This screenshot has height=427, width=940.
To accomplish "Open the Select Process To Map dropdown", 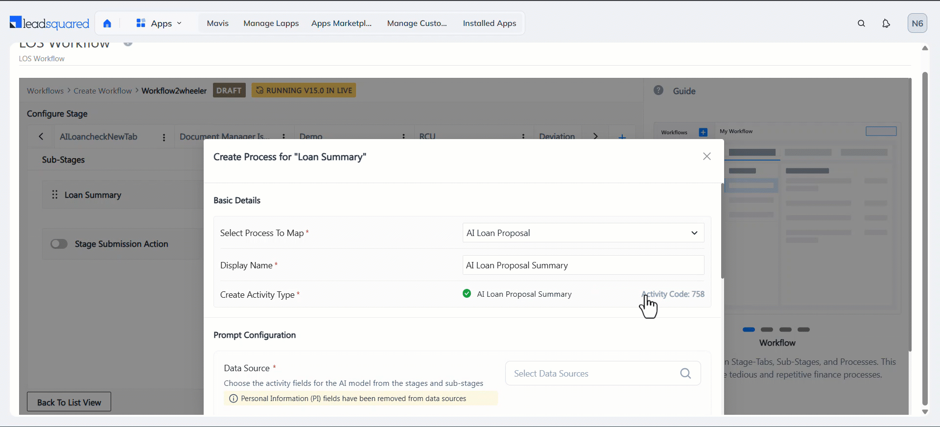I will [583, 233].
